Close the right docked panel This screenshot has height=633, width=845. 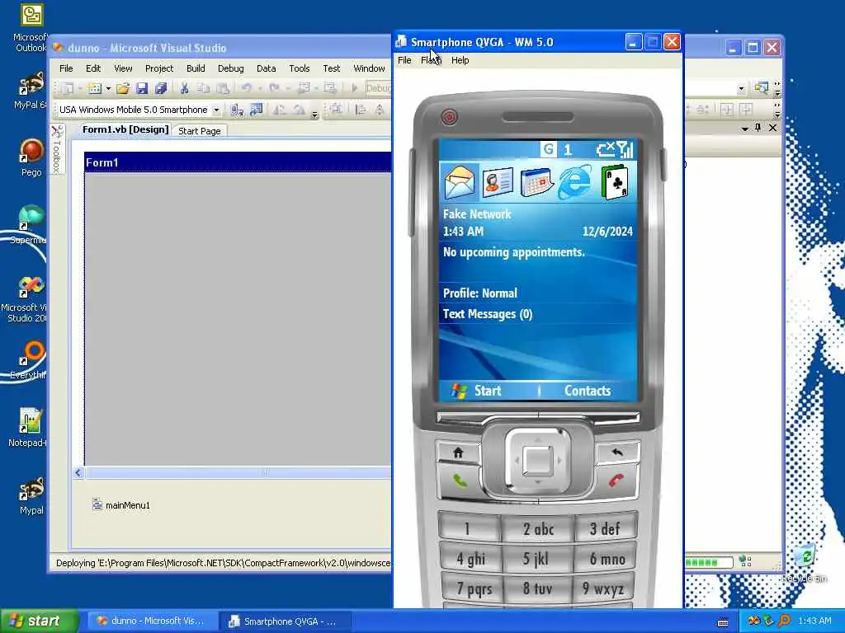(772, 128)
